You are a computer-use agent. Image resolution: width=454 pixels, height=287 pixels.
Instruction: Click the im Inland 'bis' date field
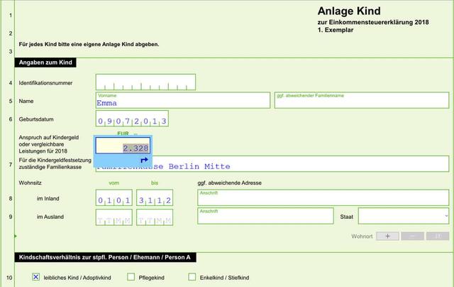[155, 200]
